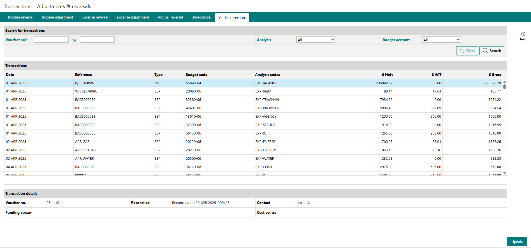Click the reconciled status text
The image size is (531, 248).
pyautogui.click(x=201, y=203)
